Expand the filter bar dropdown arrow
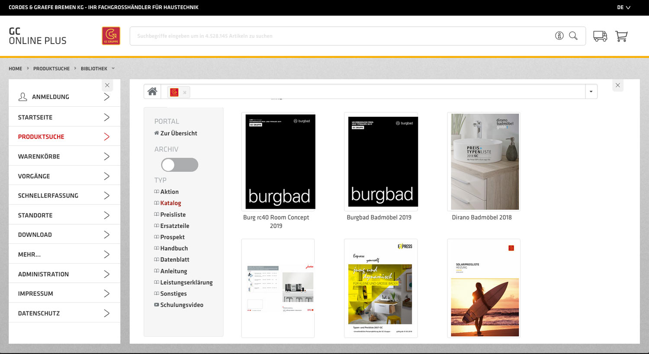 tap(591, 92)
